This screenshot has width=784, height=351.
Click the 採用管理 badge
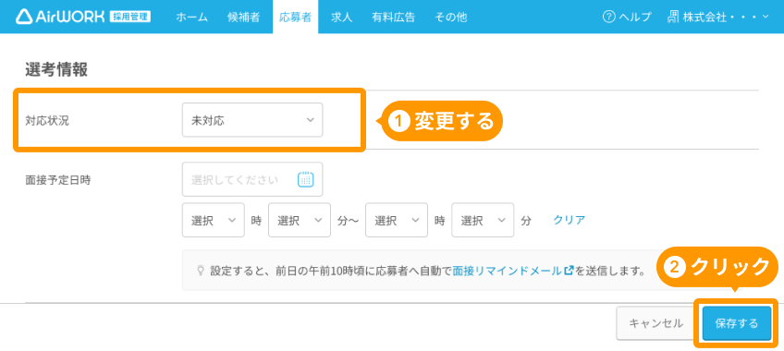click(129, 18)
